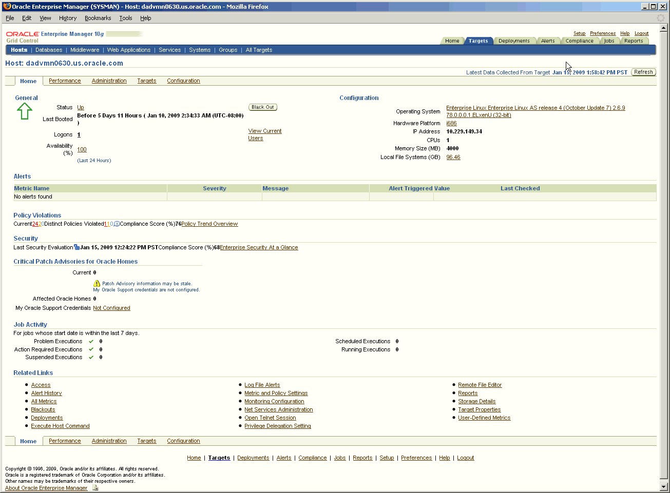670x493 pixels.
Task: Switch to the Alerts tab
Action: tap(548, 41)
